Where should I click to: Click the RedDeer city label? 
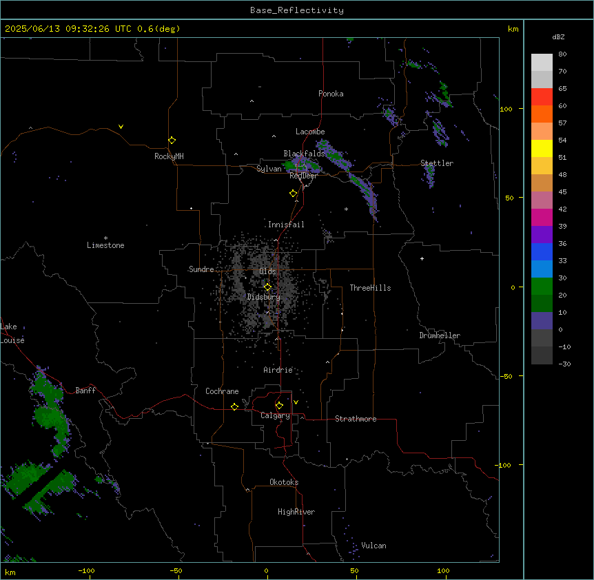303,176
